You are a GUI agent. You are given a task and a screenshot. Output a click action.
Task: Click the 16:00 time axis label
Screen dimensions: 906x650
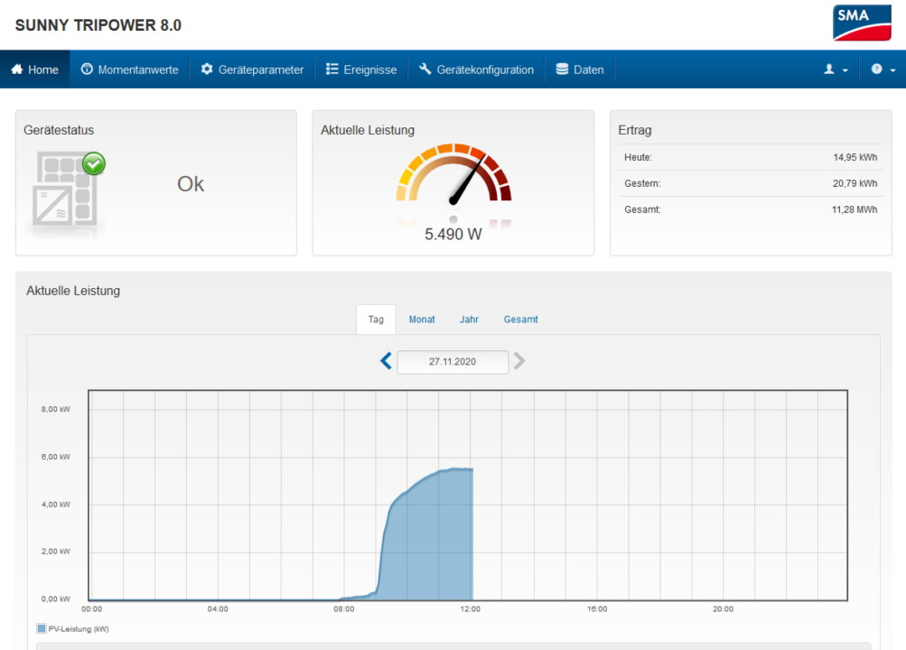coord(597,609)
